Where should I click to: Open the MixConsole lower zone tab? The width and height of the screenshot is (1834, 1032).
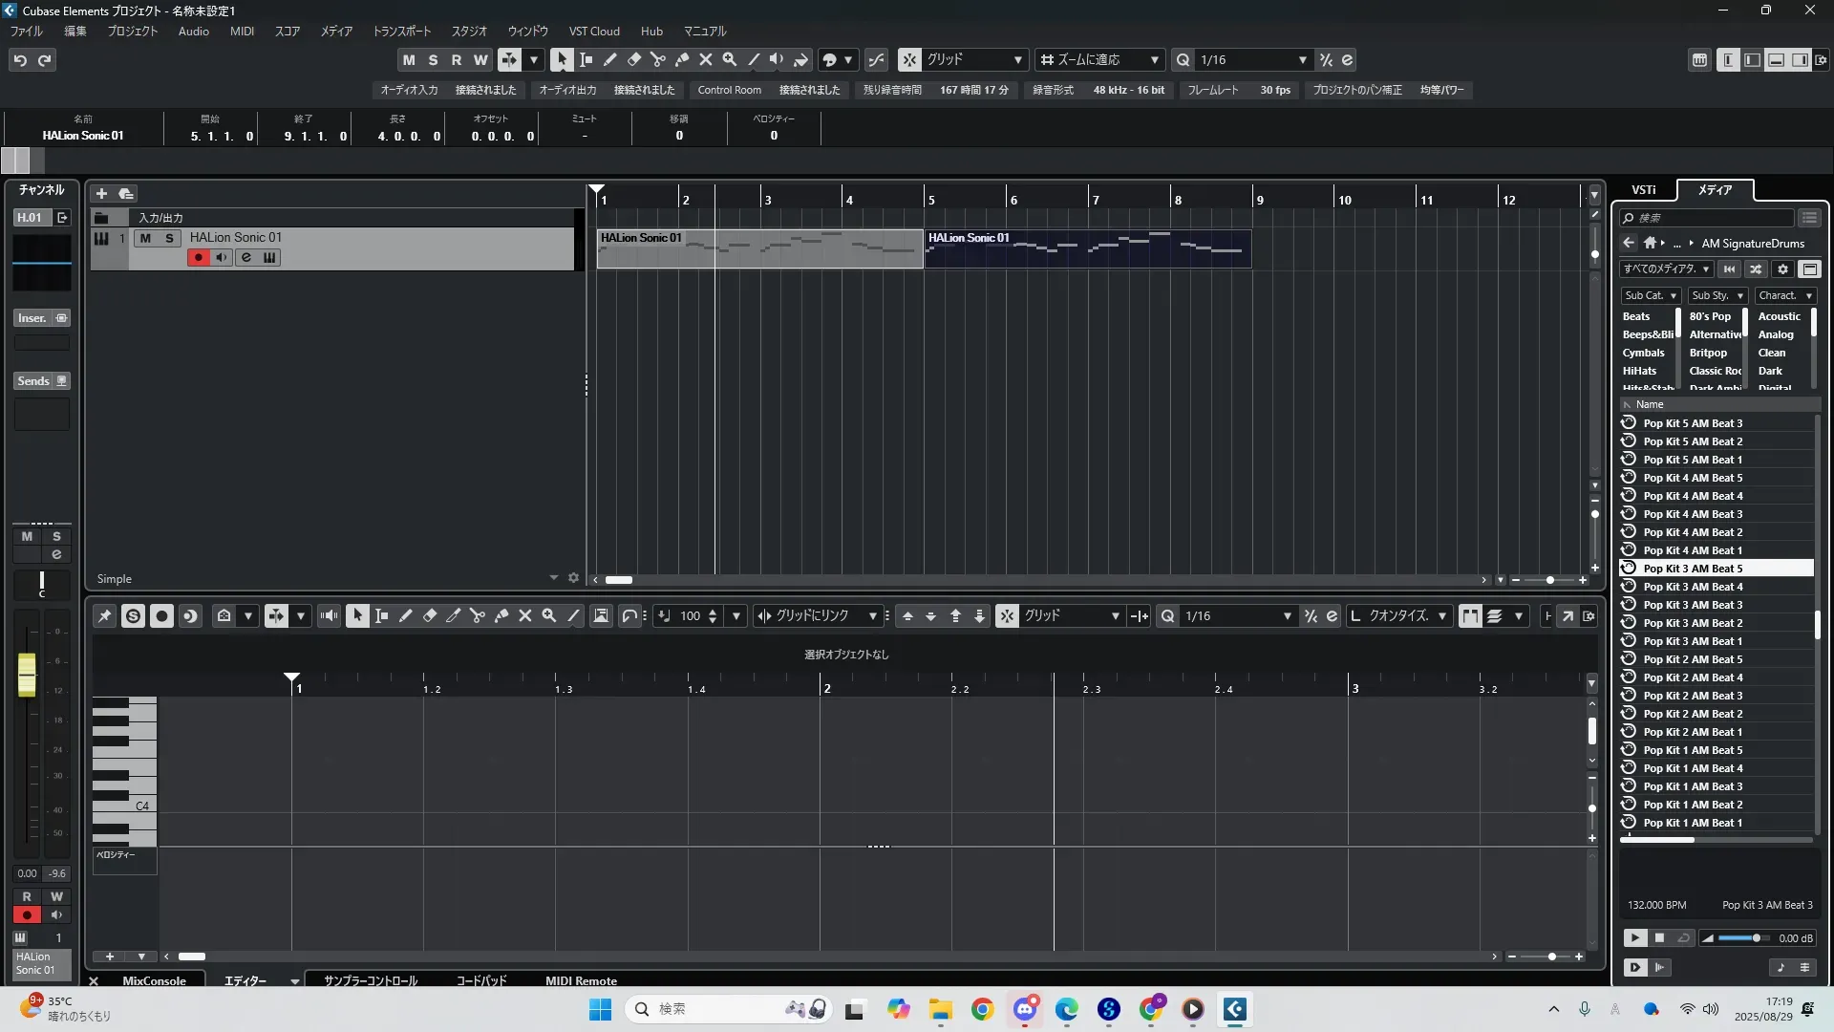(154, 980)
